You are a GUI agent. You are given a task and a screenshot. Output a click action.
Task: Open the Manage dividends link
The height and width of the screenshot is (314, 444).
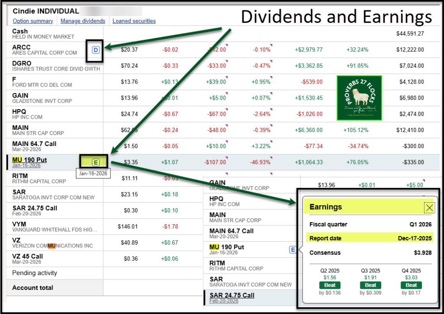[83, 21]
